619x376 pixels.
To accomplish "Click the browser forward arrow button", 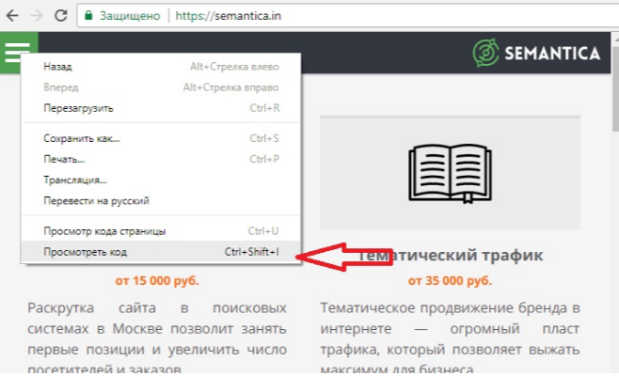I will 37,16.
